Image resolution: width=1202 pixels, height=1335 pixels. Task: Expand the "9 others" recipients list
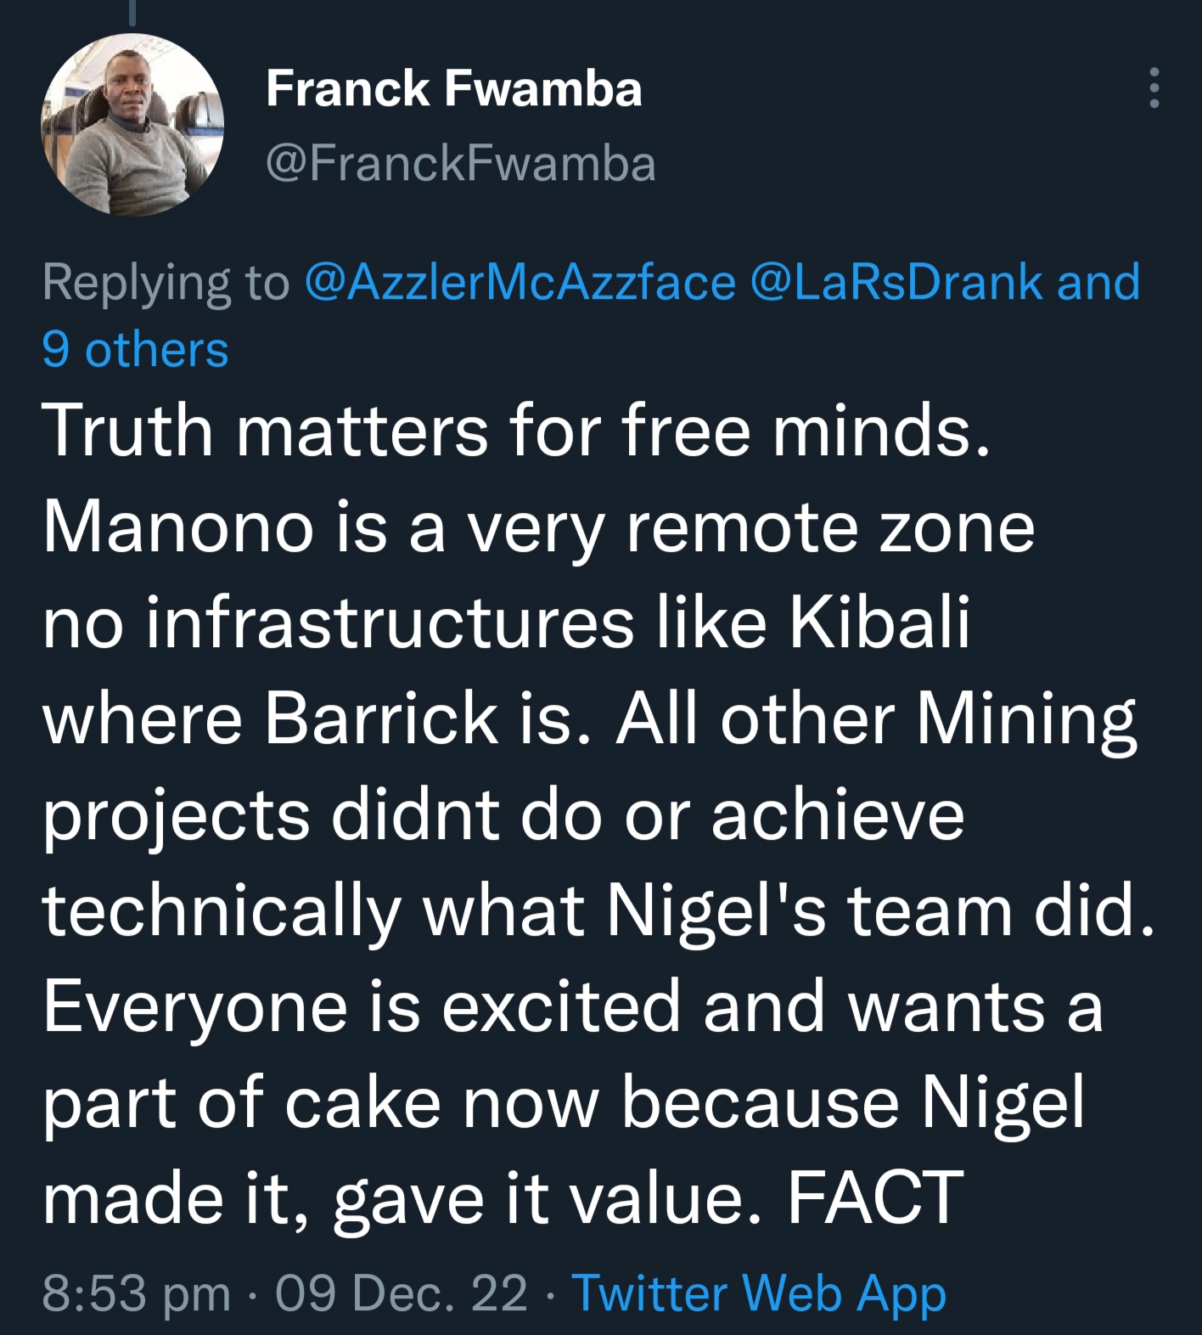tap(136, 350)
